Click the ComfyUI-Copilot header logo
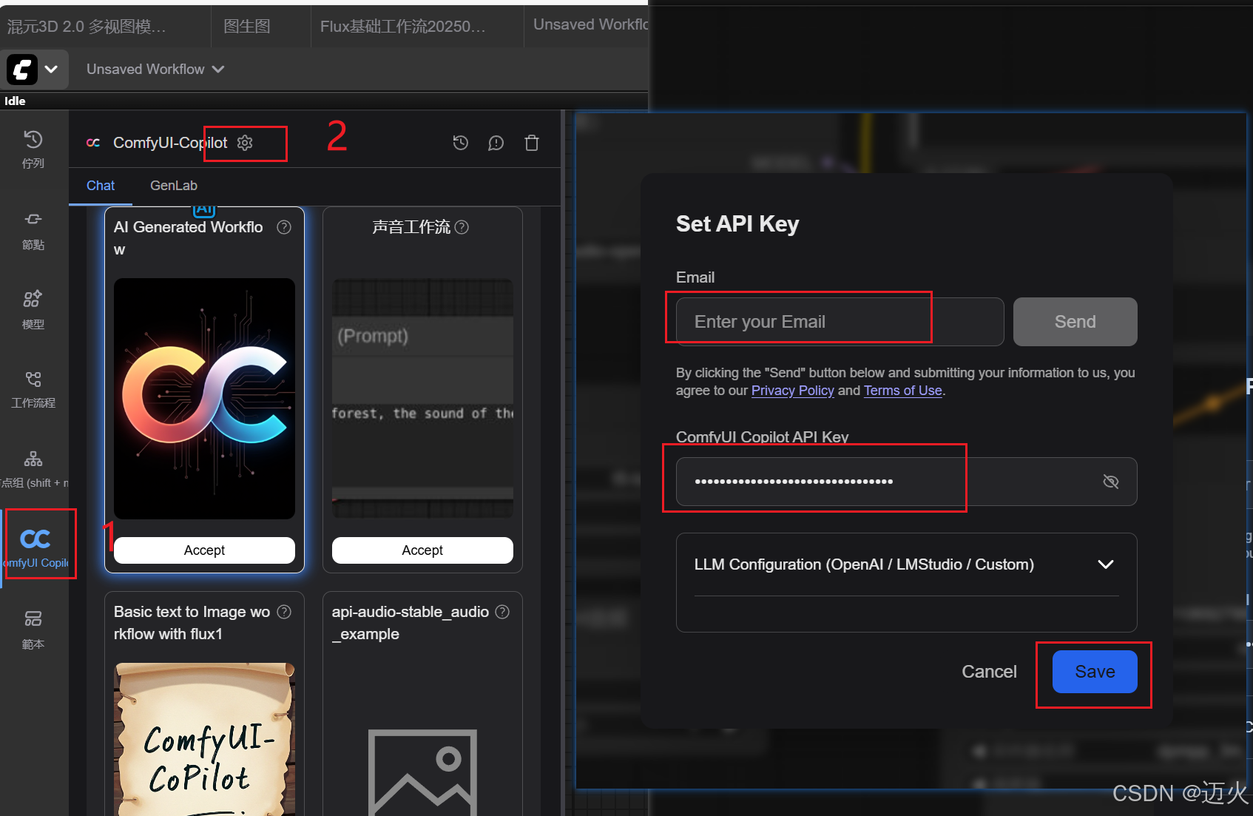Viewport: 1253px width, 816px height. pyautogui.click(x=93, y=143)
